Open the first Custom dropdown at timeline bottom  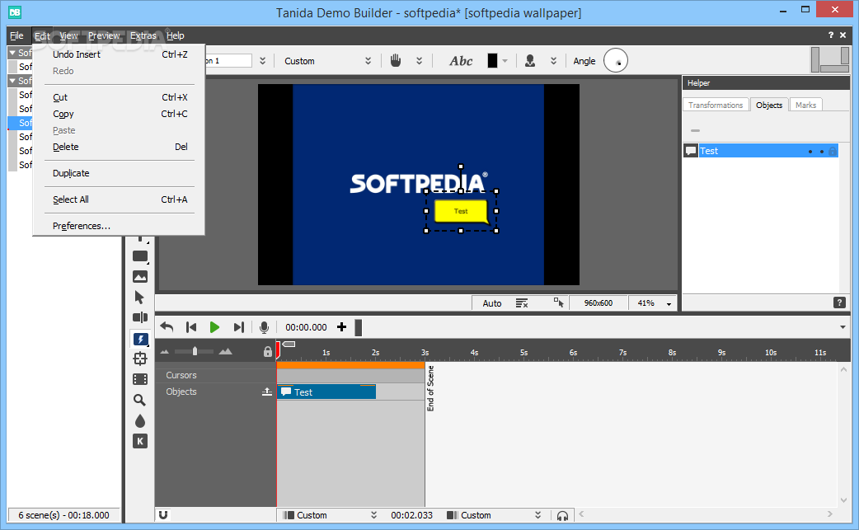pyautogui.click(x=373, y=515)
